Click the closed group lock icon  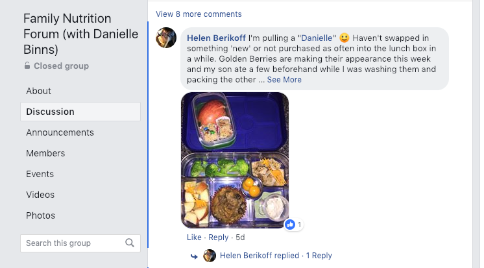tap(27, 66)
